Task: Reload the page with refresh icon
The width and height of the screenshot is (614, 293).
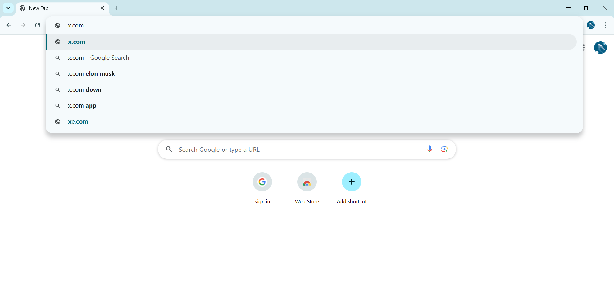Action: (38, 25)
